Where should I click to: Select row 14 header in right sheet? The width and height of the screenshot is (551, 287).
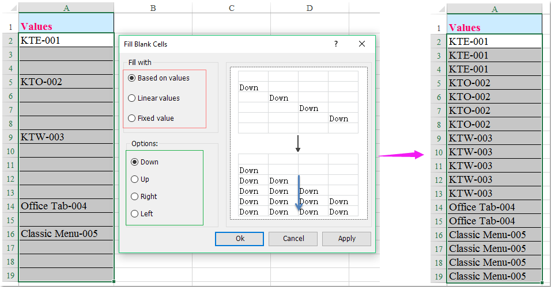point(439,207)
